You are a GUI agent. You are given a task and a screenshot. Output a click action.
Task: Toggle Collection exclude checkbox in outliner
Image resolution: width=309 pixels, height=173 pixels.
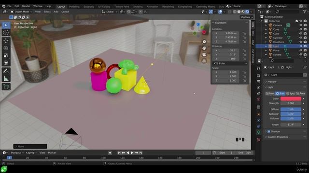296,21
